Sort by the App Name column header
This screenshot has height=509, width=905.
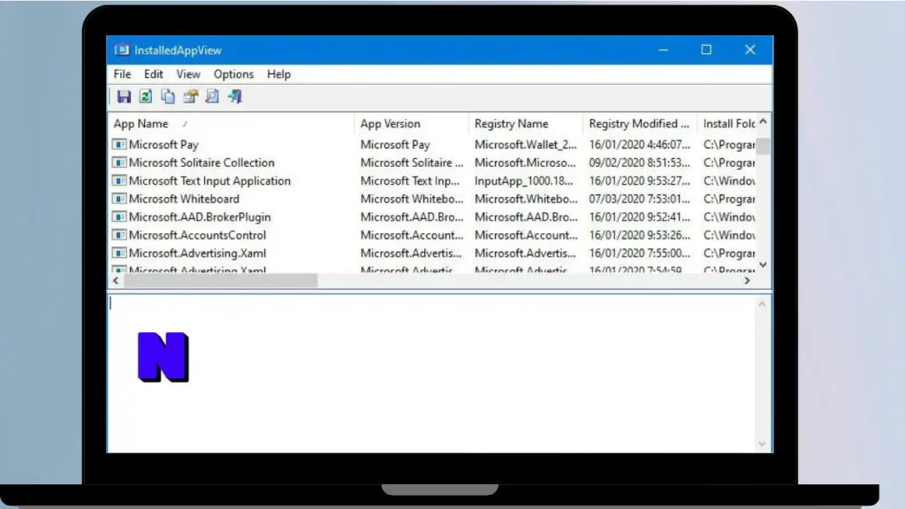[x=231, y=124]
